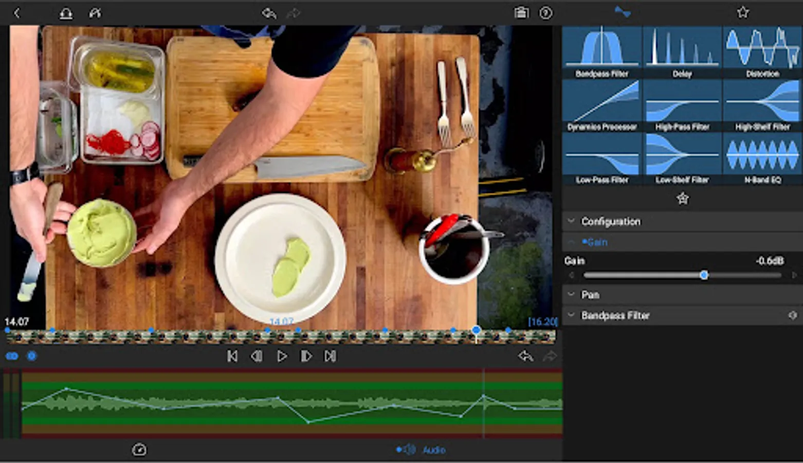Select the Low-Pass Filter effect
803x463 pixels.
[x=602, y=158]
